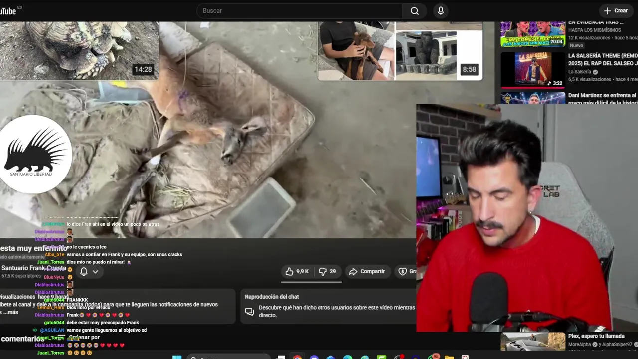
Task: Open the Crear menu
Action: click(616, 11)
